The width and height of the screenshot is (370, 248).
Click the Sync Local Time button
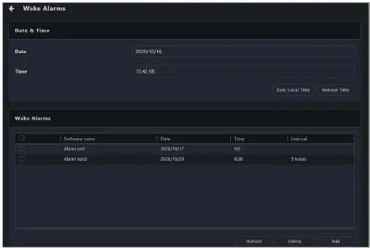(x=293, y=90)
